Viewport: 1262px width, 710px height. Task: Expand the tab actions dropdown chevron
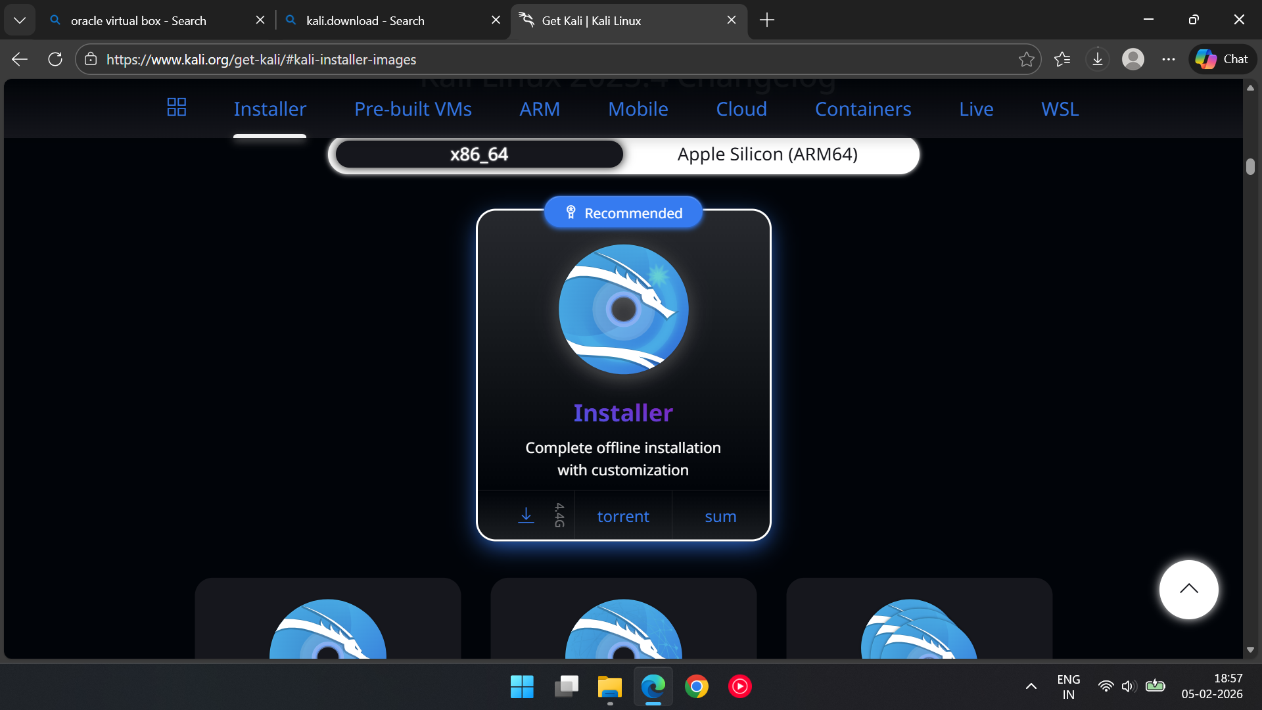[x=20, y=20]
